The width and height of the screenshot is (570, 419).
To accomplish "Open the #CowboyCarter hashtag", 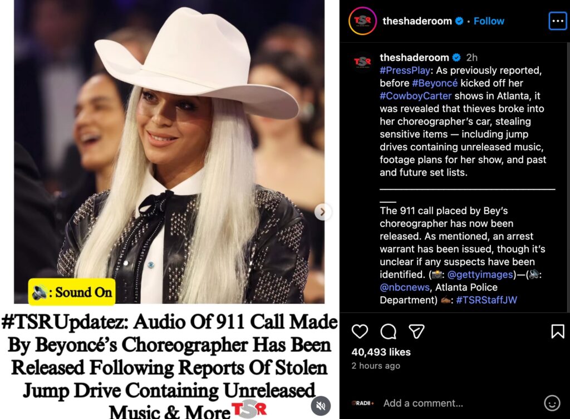I will tap(415, 96).
